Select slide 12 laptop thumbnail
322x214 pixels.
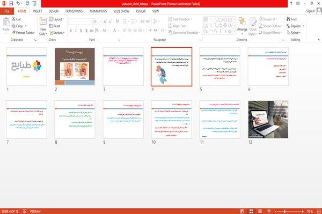pos(268,120)
